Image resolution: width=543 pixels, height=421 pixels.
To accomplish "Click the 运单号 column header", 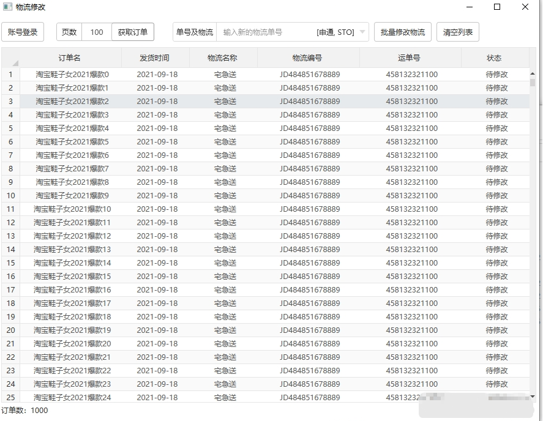I will [410, 58].
